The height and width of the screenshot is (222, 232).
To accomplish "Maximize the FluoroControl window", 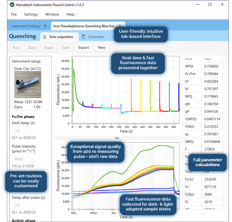I will 210,4.
